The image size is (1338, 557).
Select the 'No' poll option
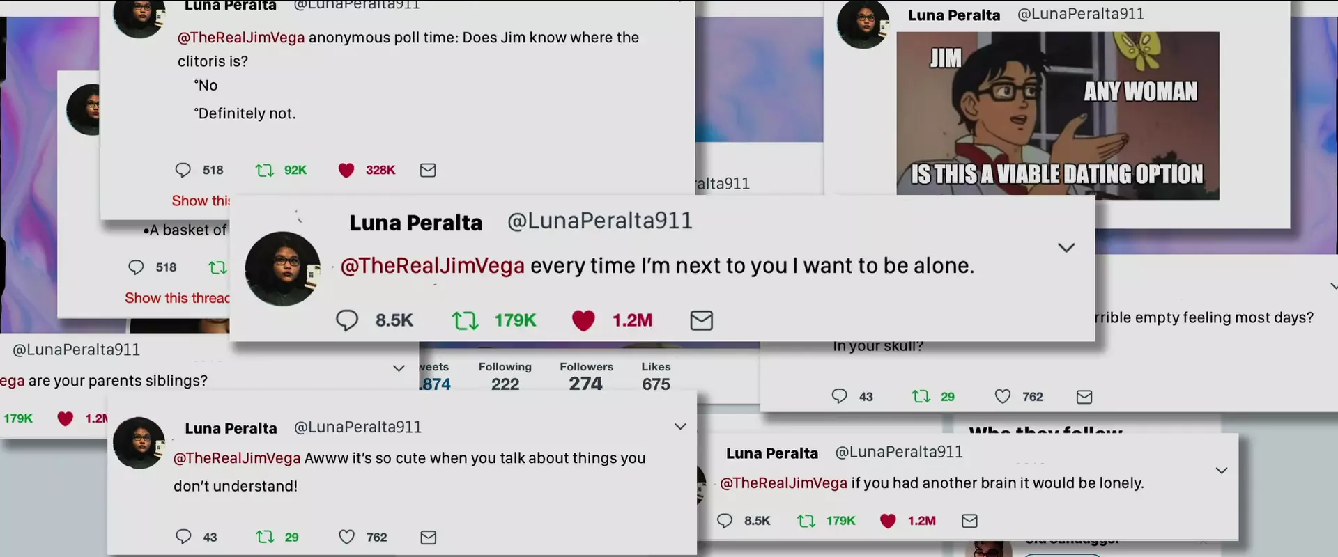[206, 86]
